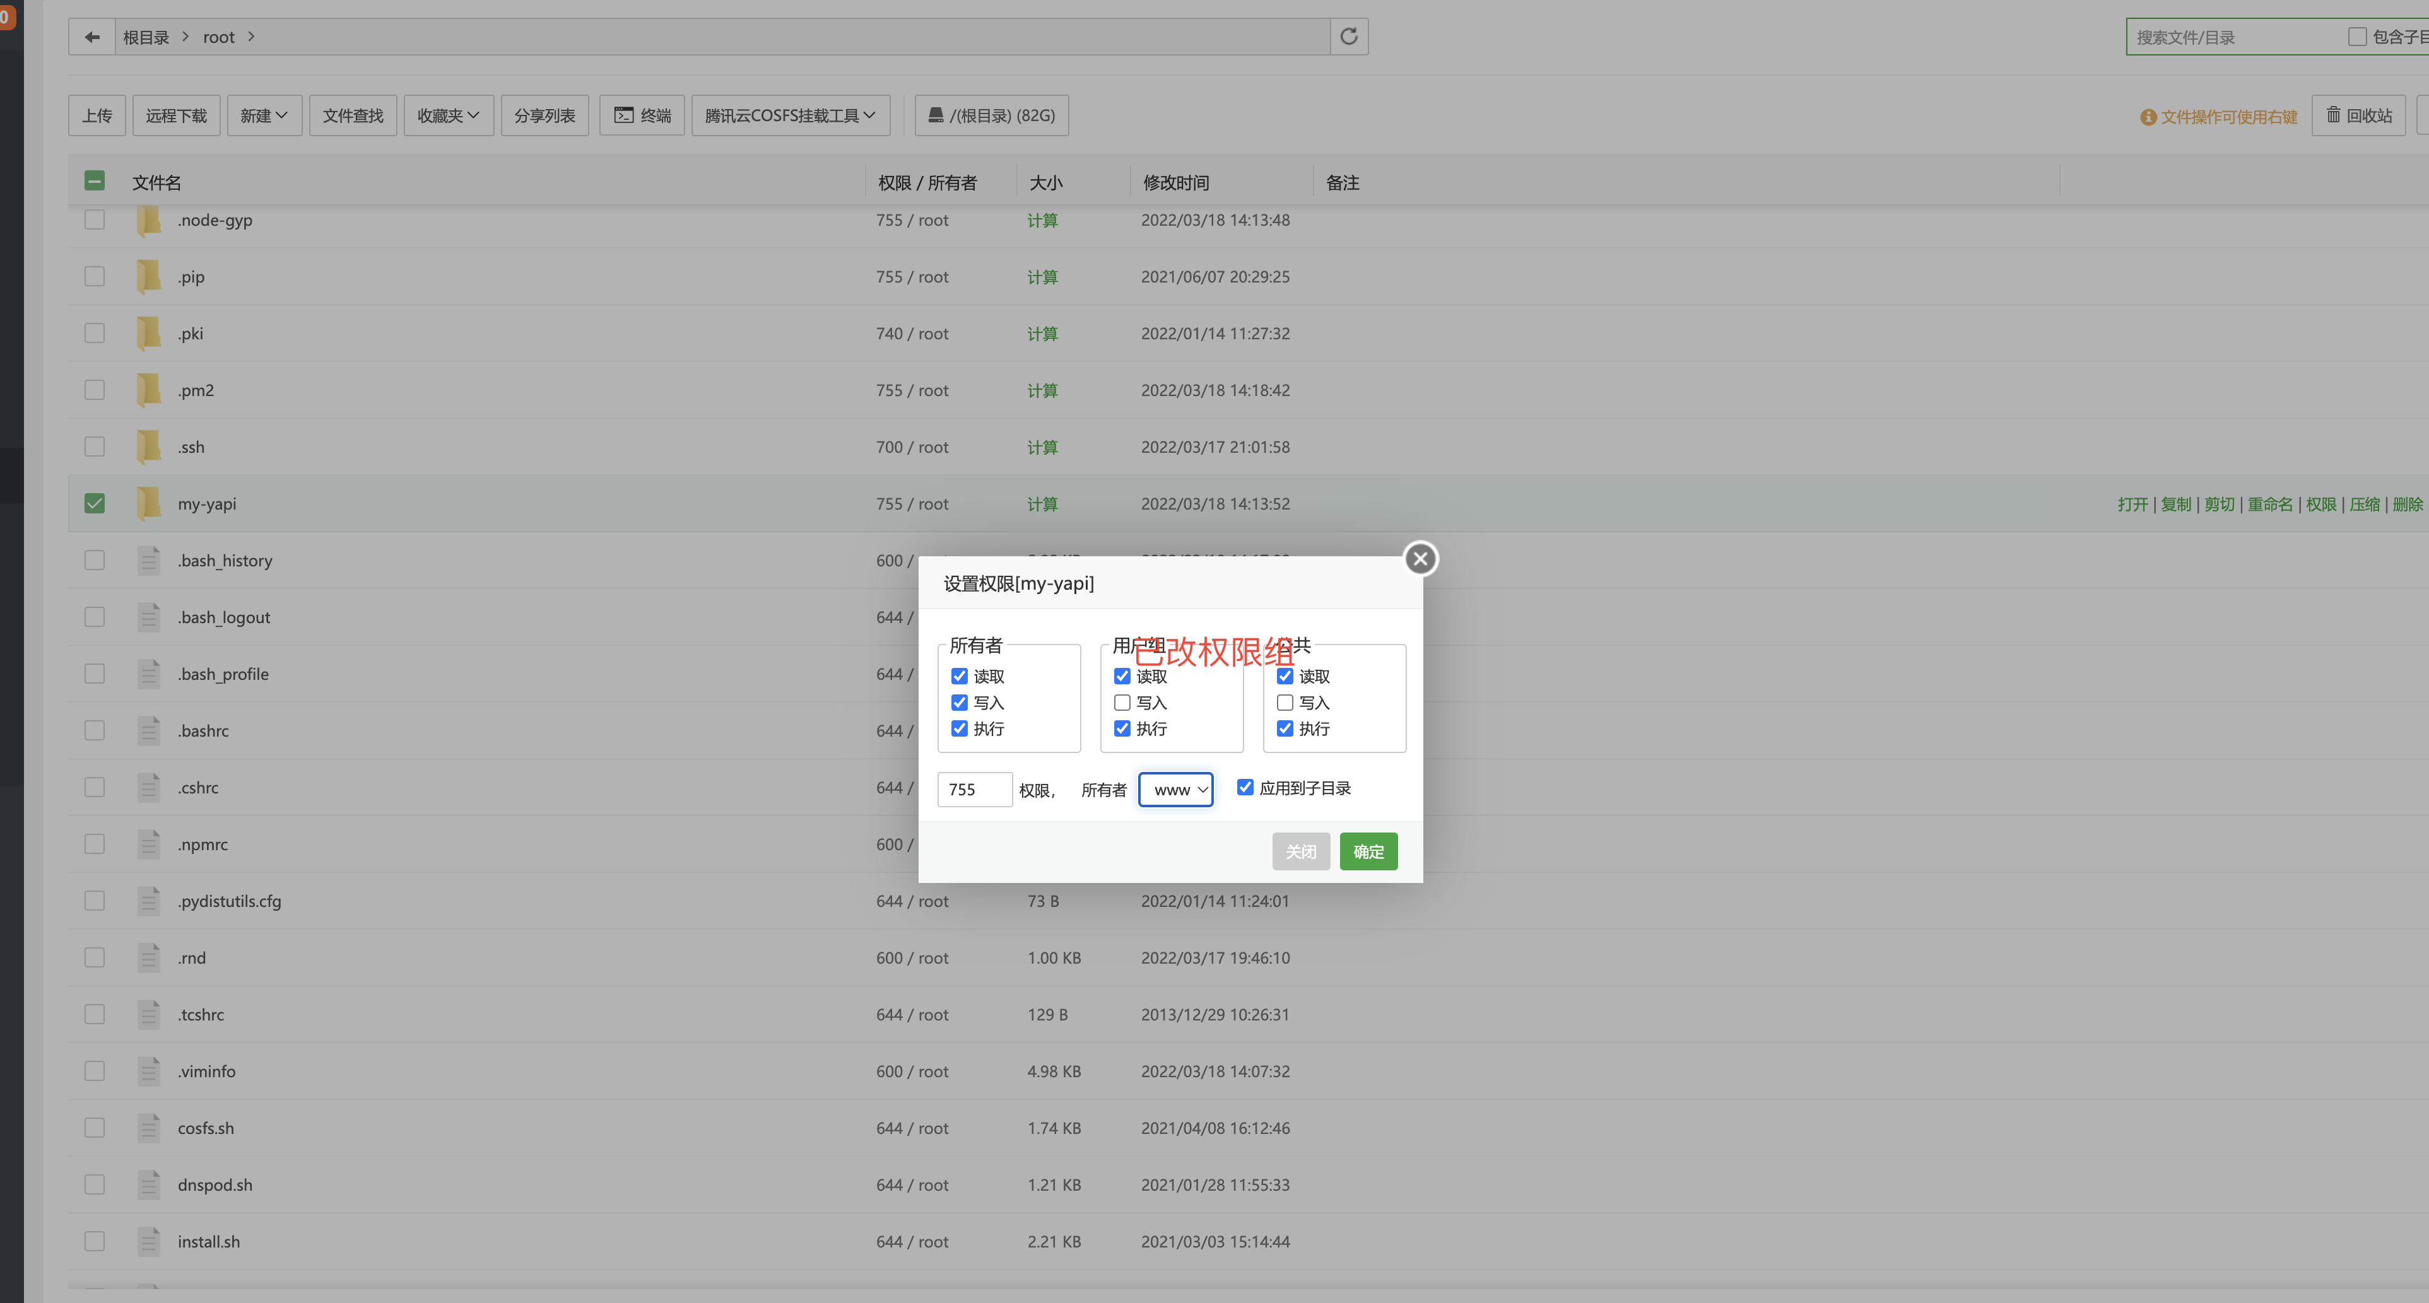Toggle owner 执行 permission checkbox

pyautogui.click(x=959, y=729)
